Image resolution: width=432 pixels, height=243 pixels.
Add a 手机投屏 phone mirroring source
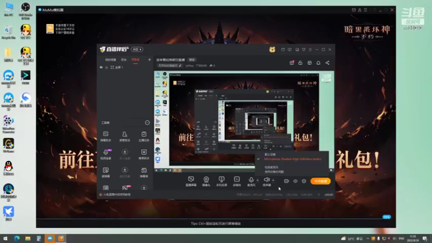click(221, 181)
